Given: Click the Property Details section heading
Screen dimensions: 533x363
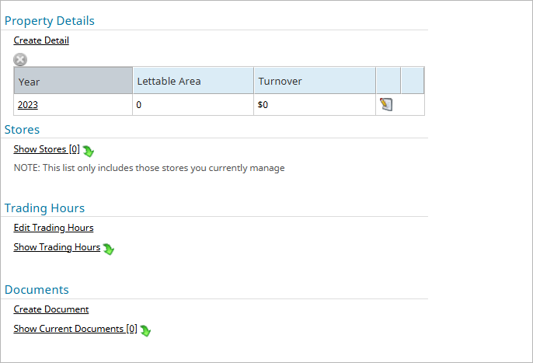Looking at the screenshot, I should [50, 21].
